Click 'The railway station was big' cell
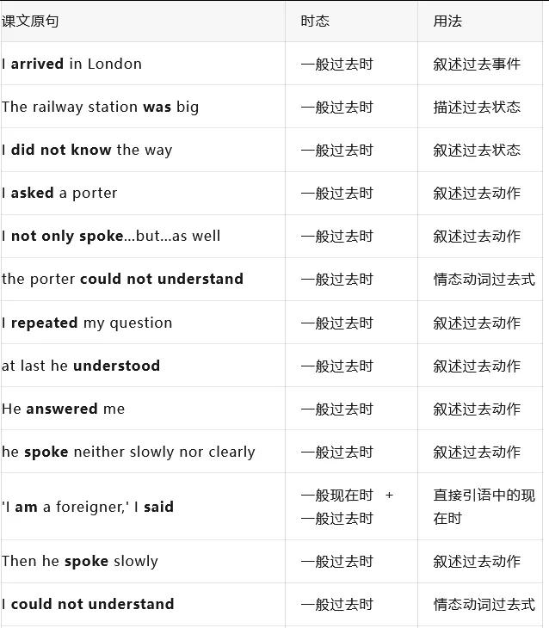The width and height of the screenshot is (549, 628). [100, 107]
